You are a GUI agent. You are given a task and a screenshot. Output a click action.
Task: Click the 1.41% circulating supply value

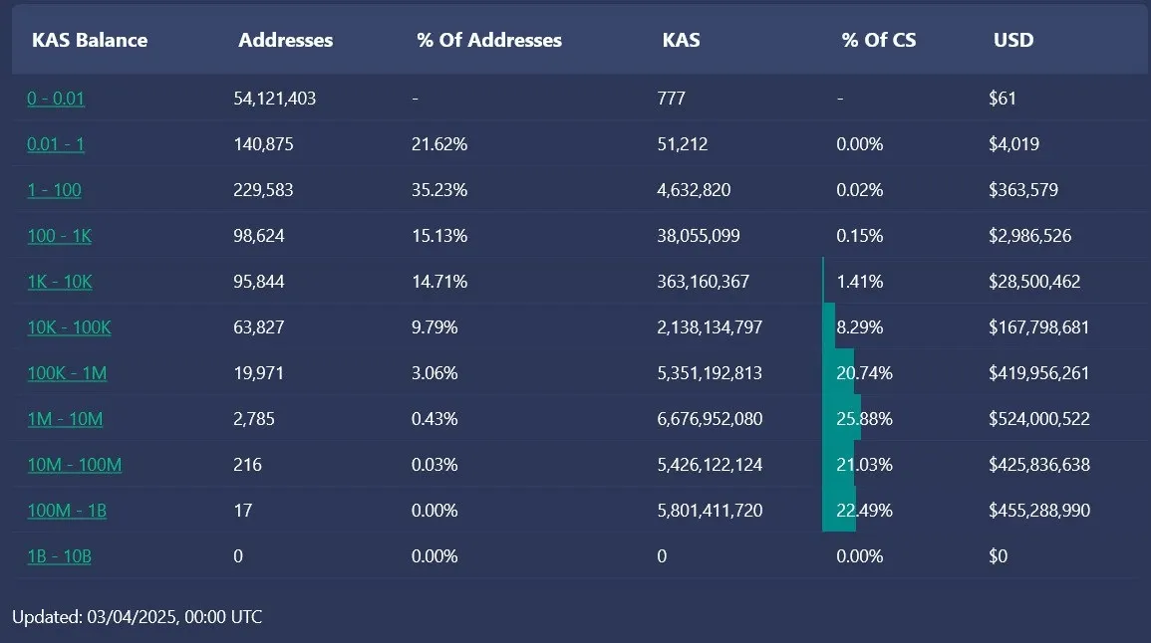[860, 282]
